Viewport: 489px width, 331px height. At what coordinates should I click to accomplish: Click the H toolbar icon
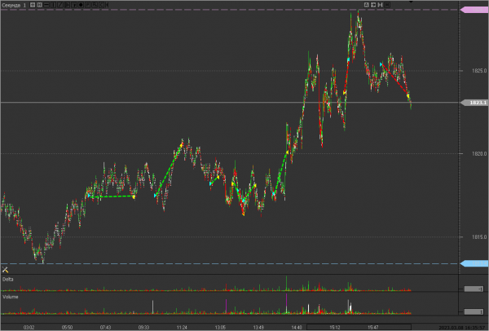pos(40,5)
